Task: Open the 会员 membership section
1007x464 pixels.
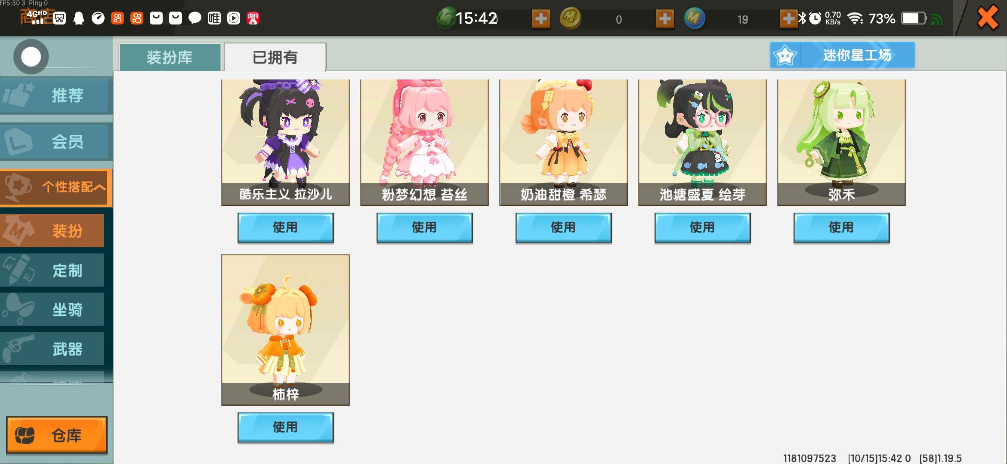Action: 56,141
